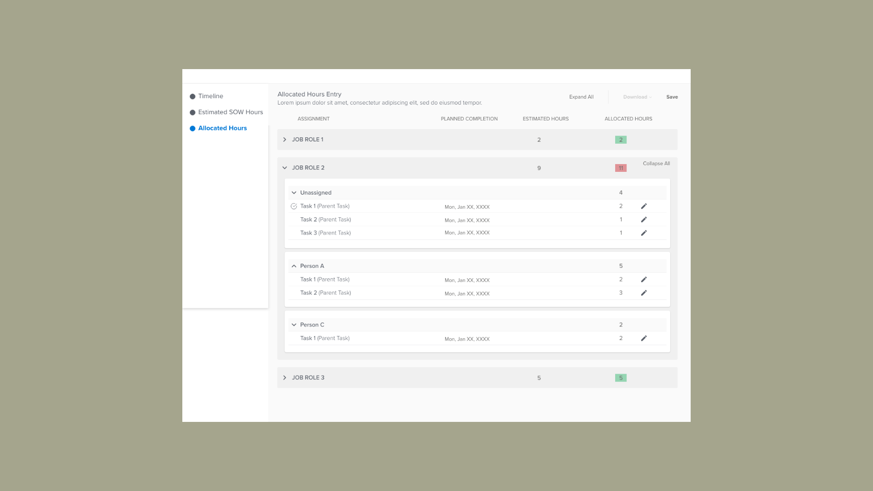Click Expand All link
This screenshot has height=491, width=873.
click(581, 97)
